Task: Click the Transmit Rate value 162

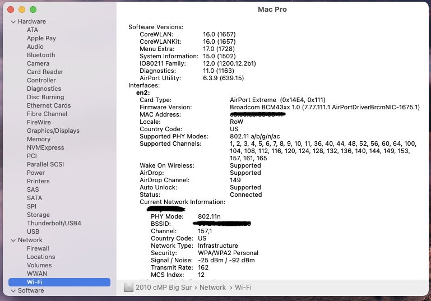Action: (203, 267)
